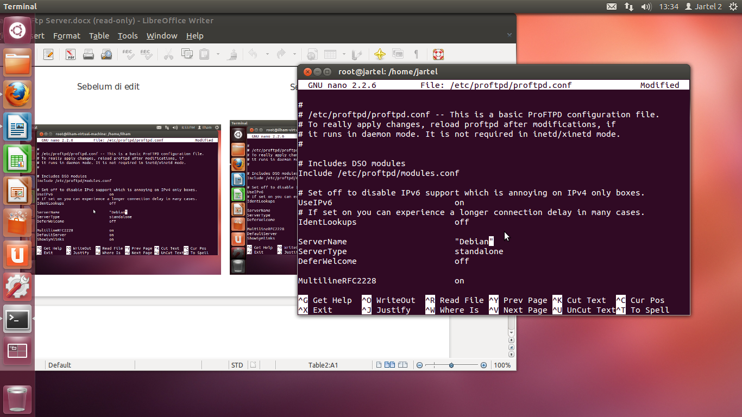Click the left 'Sebelum di edit' screenshot image

[128, 199]
